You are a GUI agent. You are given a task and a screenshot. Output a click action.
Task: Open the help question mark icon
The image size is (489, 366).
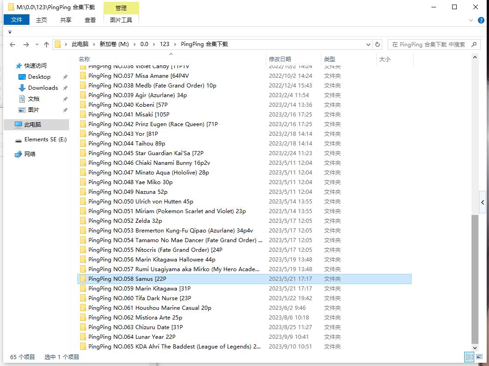pyautogui.click(x=481, y=20)
